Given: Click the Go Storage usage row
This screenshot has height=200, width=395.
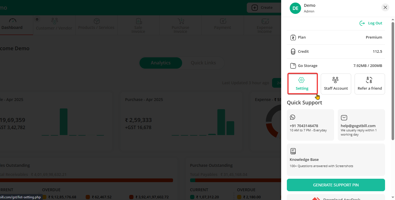Looking at the screenshot, I should 336,66.
